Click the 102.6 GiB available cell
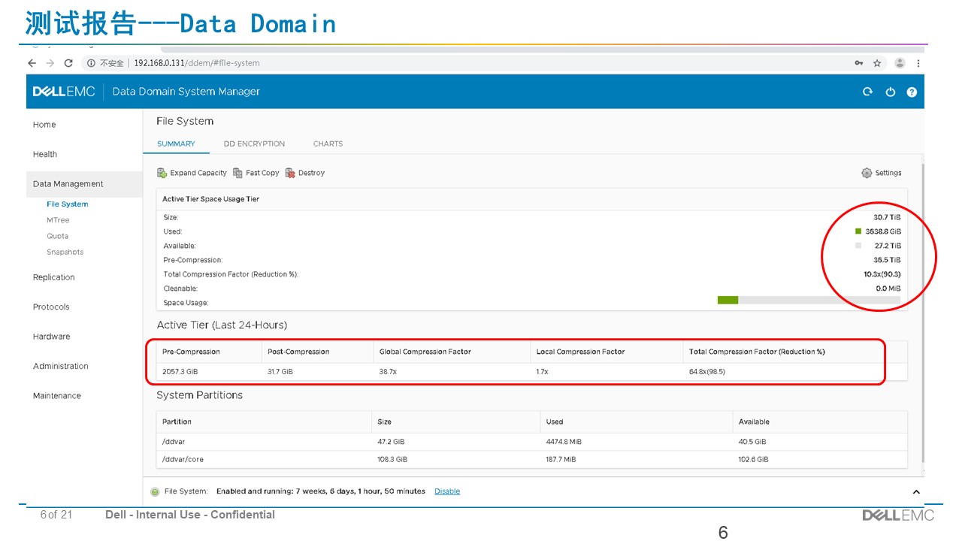Screen dimensions: 962x541 pyautogui.click(x=754, y=459)
